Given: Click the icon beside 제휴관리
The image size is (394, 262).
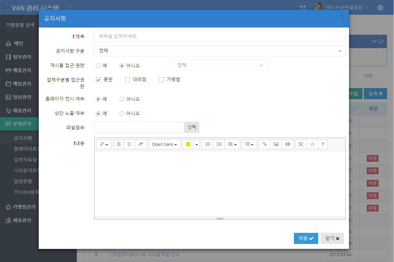Looking at the screenshot, I should coord(9,220).
